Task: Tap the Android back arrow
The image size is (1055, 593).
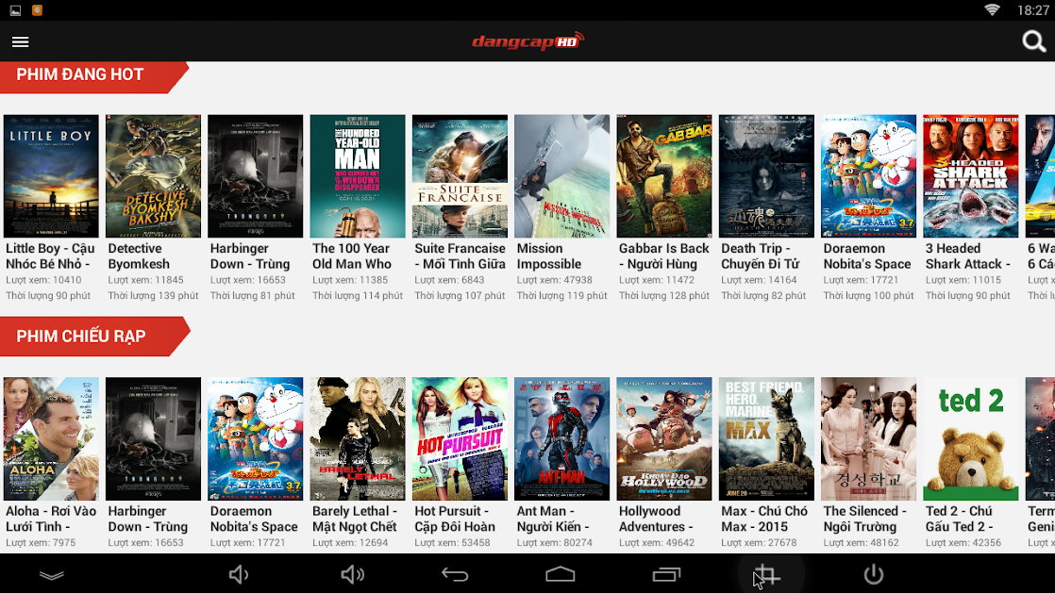Action: (x=455, y=575)
